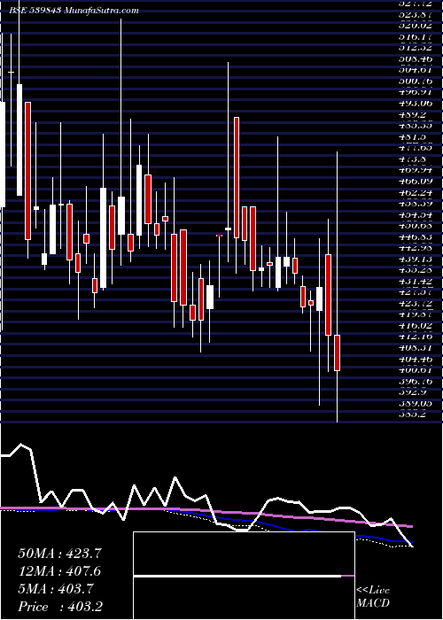
Task: Click the white-bordered MACD box
Action: (244, 576)
